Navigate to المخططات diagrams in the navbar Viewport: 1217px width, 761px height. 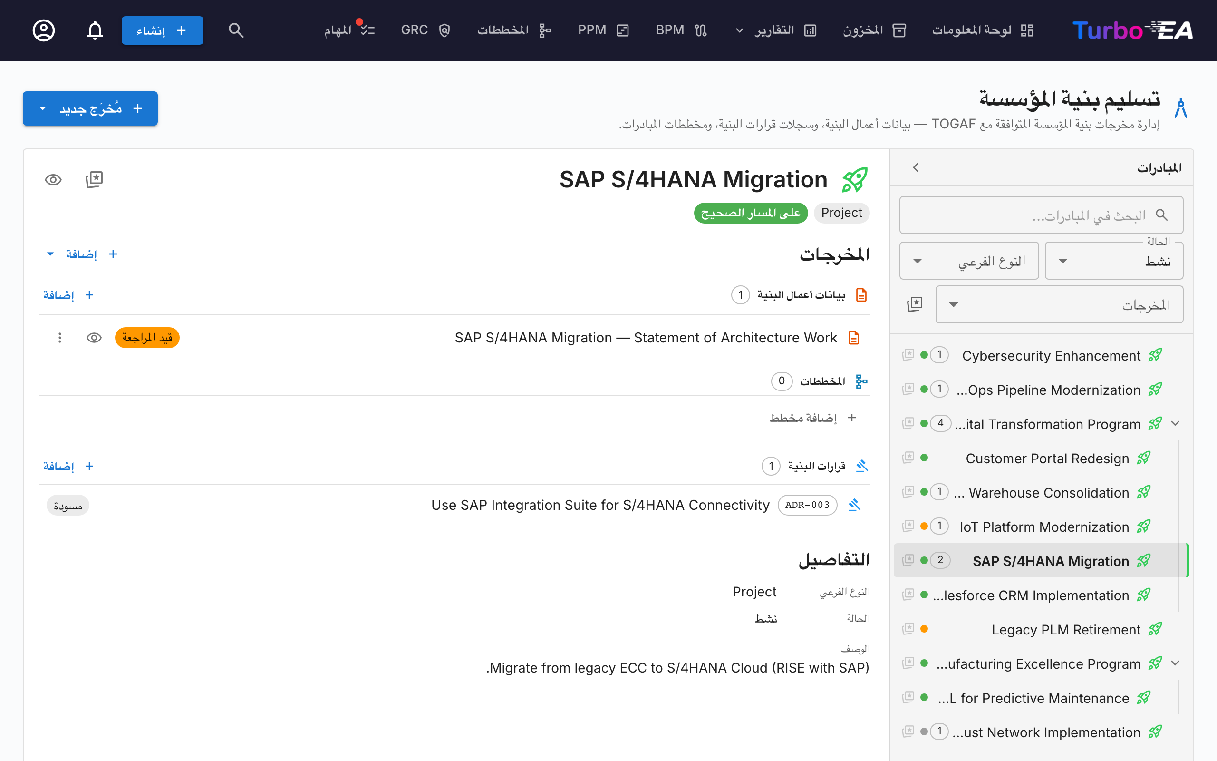514,30
